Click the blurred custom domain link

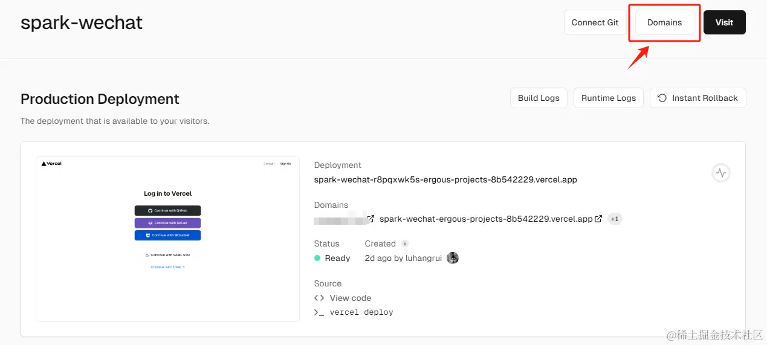coord(340,219)
